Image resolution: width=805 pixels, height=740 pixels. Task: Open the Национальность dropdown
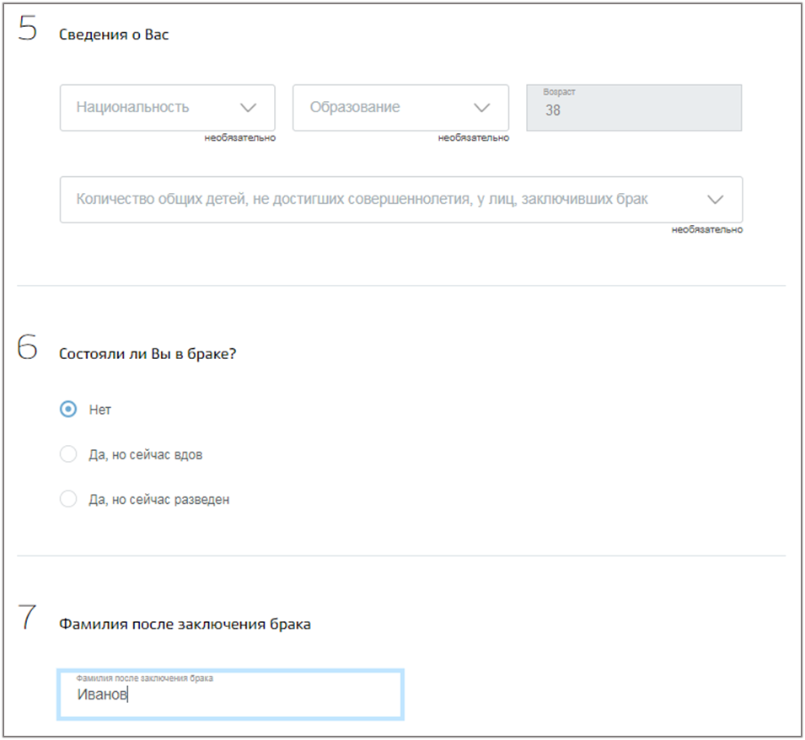point(168,108)
